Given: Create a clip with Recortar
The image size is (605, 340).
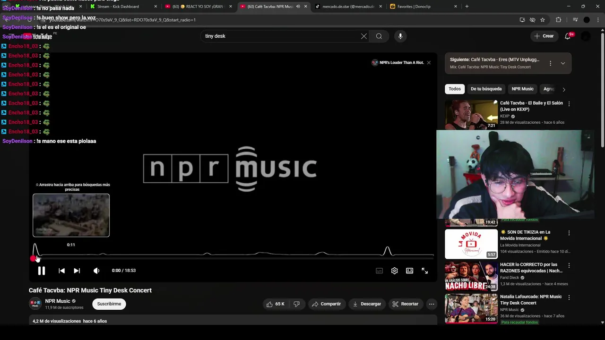Looking at the screenshot, I should click(x=406, y=304).
